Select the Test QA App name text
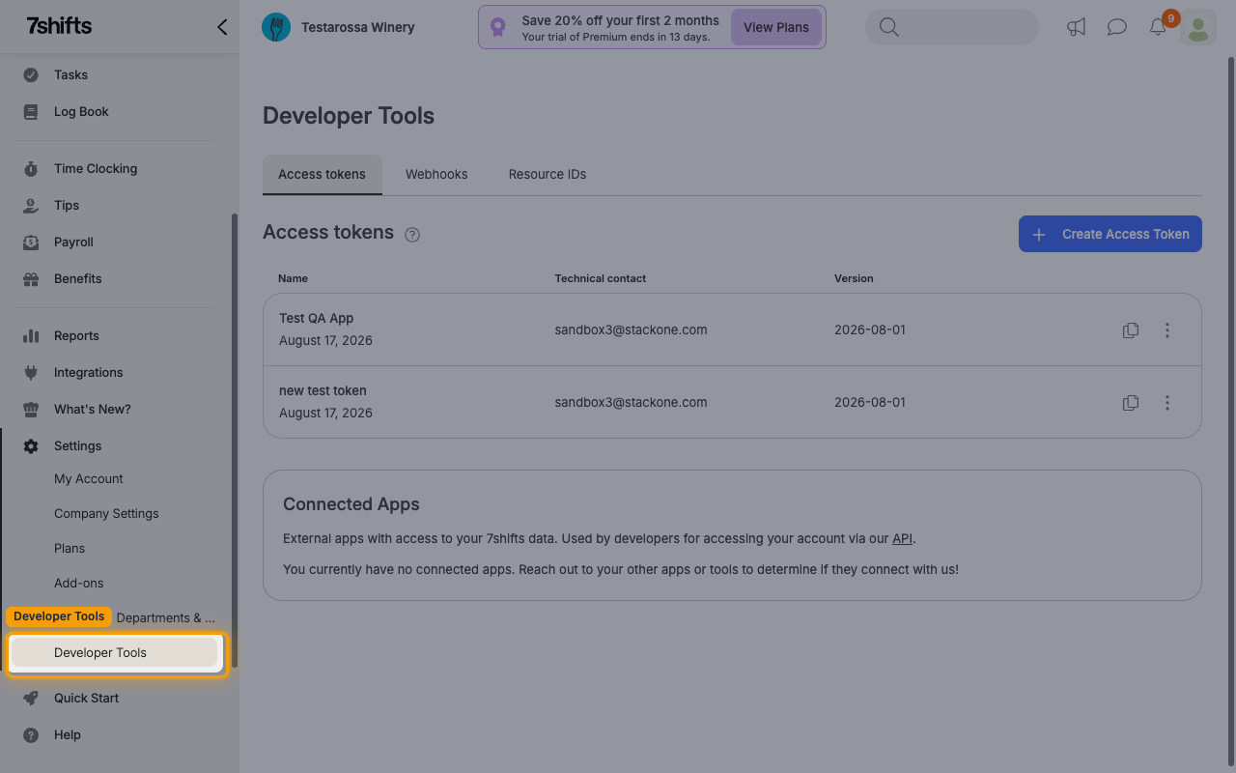This screenshot has width=1236, height=773. pyautogui.click(x=317, y=318)
